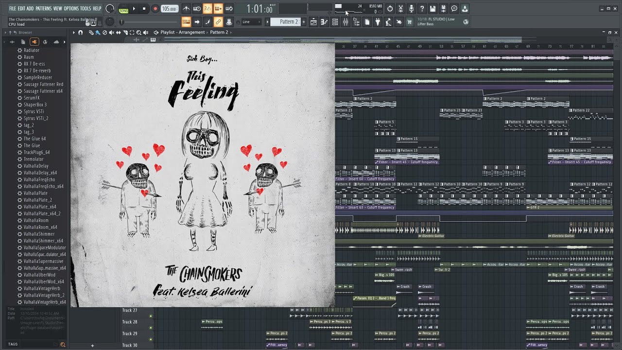This screenshot has height=350, width=622.
Task: Click the master pitch knob
Action: coord(110,21)
